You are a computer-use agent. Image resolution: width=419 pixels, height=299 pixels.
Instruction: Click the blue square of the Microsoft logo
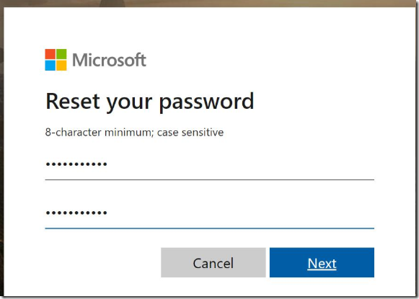(x=50, y=66)
